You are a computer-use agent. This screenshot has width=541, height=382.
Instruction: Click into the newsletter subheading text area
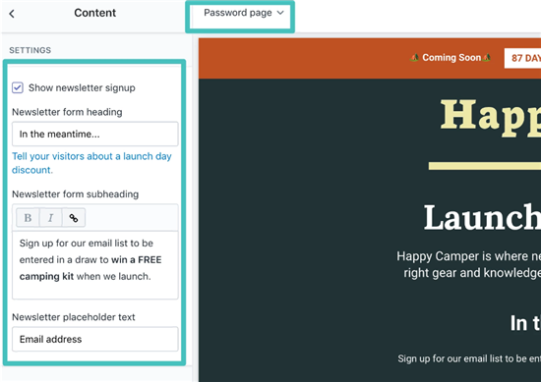95,265
